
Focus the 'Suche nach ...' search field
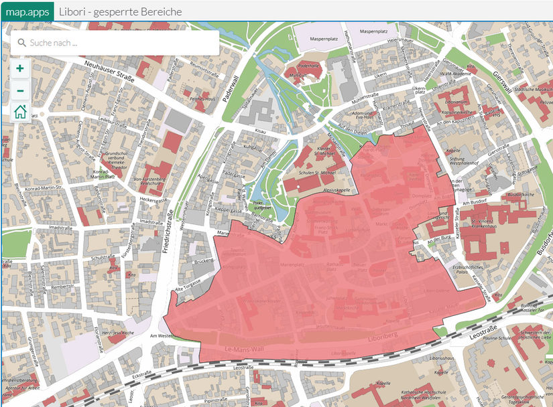click(121, 43)
